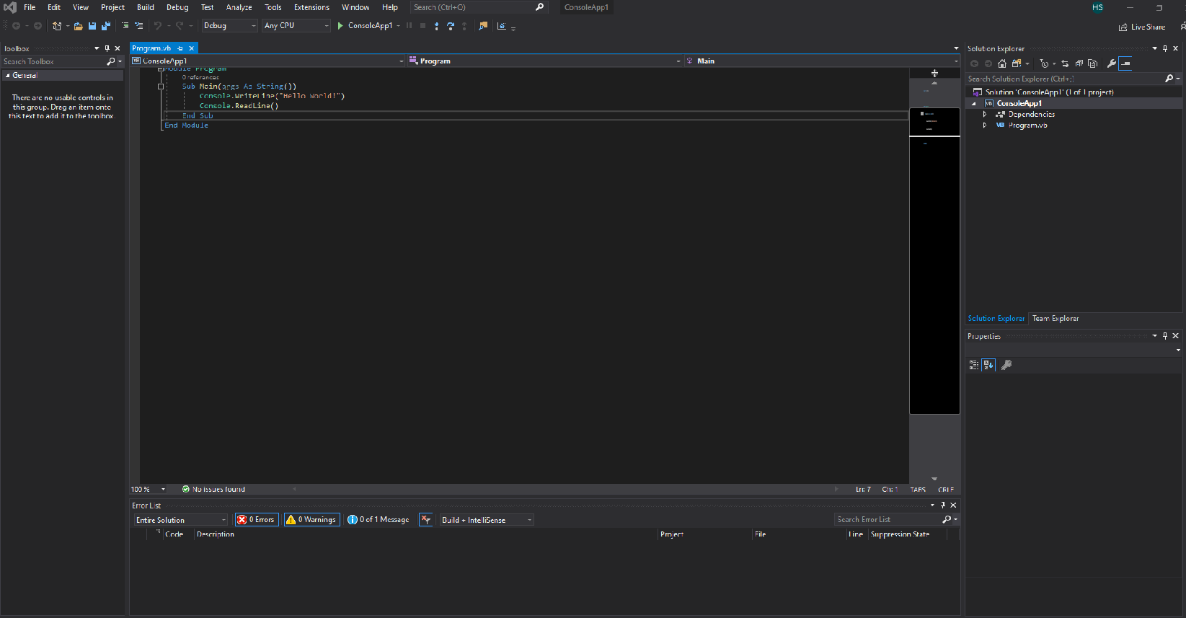Open the Build + IntelliSense dropdown
The image size is (1186, 618).
[x=486, y=520]
